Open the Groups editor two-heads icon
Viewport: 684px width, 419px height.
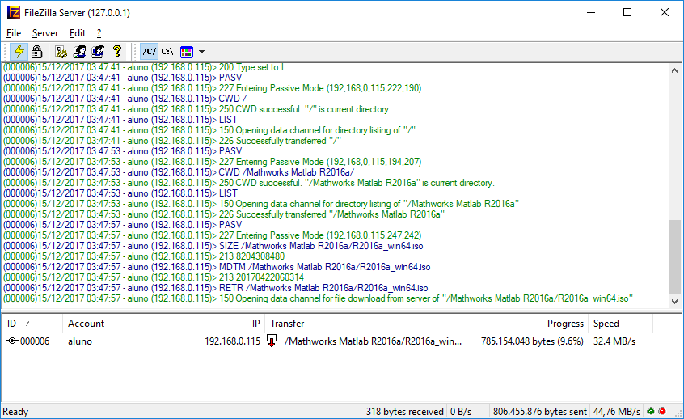(x=98, y=52)
